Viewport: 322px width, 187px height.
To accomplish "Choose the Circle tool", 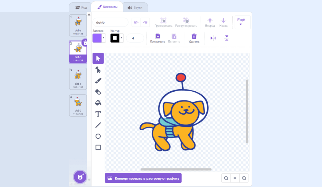I will point(98,136).
